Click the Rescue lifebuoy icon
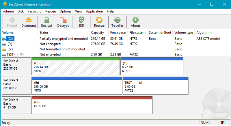231x126 pixels. 99,20
